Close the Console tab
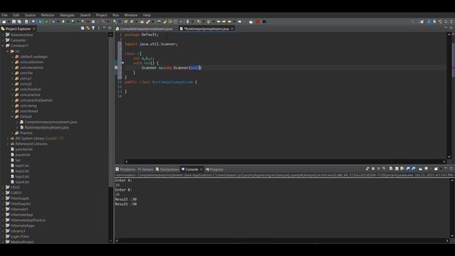455x256 pixels. (x=201, y=169)
